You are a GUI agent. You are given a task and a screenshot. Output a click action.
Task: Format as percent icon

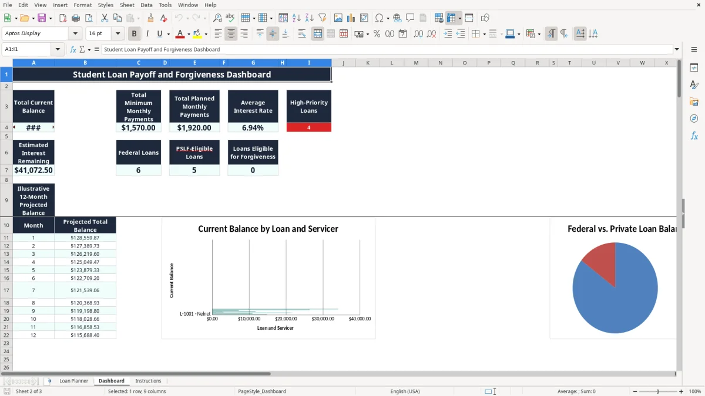pyautogui.click(x=377, y=34)
